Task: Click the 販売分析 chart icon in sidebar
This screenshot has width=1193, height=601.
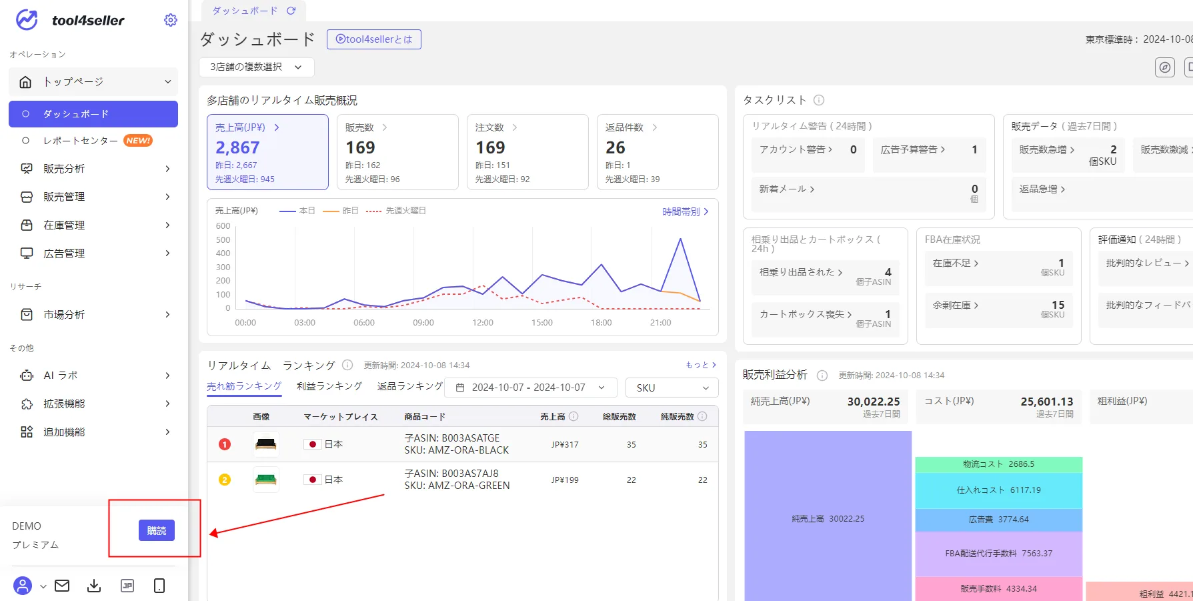Action: pos(27,169)
